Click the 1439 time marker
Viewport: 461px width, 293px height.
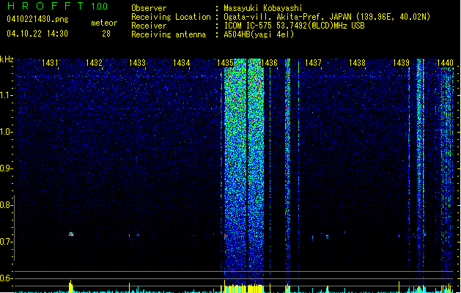[x=401, y=63]
